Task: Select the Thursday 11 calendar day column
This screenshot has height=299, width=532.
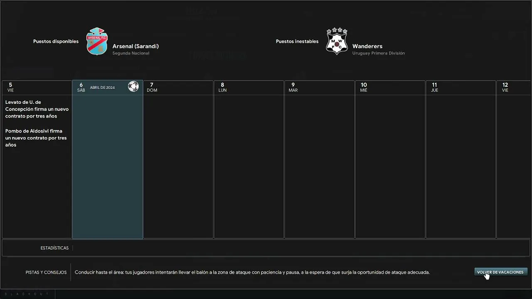Action: (461, 159)
